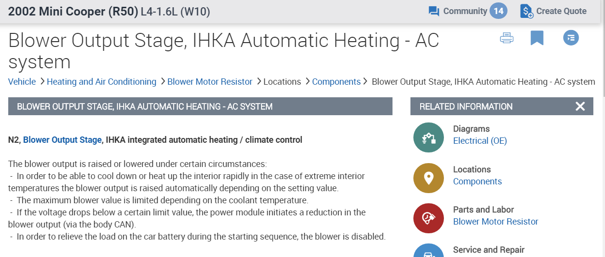Screen dimensions: 605x257
Task: Click the Community count badge 14
Action: (498, 11)
